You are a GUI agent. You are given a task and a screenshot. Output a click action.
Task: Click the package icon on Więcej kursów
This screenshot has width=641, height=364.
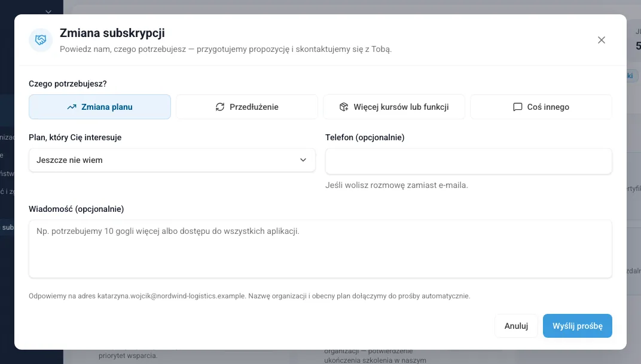(x=344, y=107)
